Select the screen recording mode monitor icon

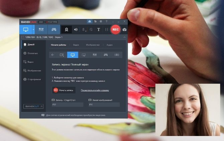tap(26, 29)
